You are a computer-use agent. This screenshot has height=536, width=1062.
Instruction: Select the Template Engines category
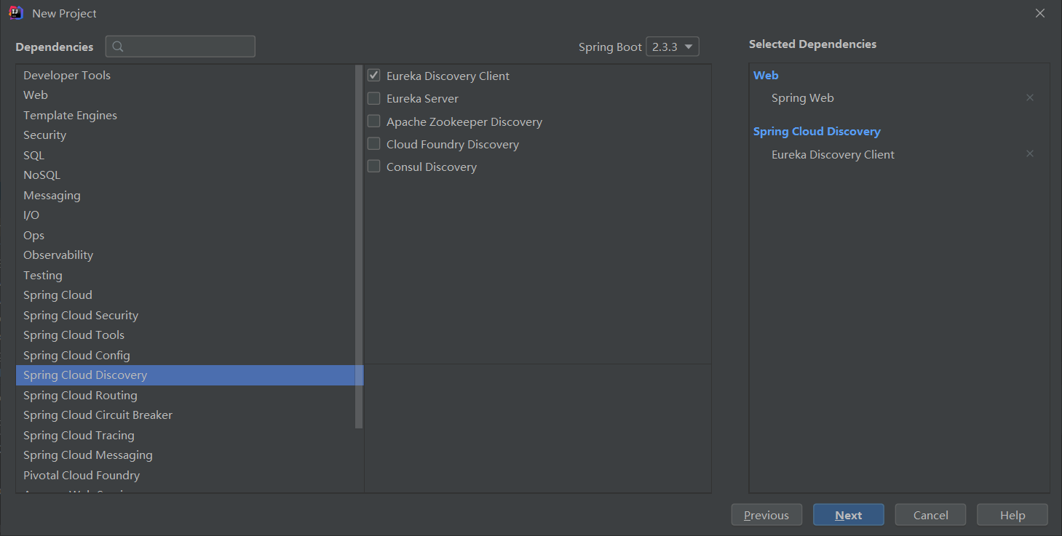[70, 115]
